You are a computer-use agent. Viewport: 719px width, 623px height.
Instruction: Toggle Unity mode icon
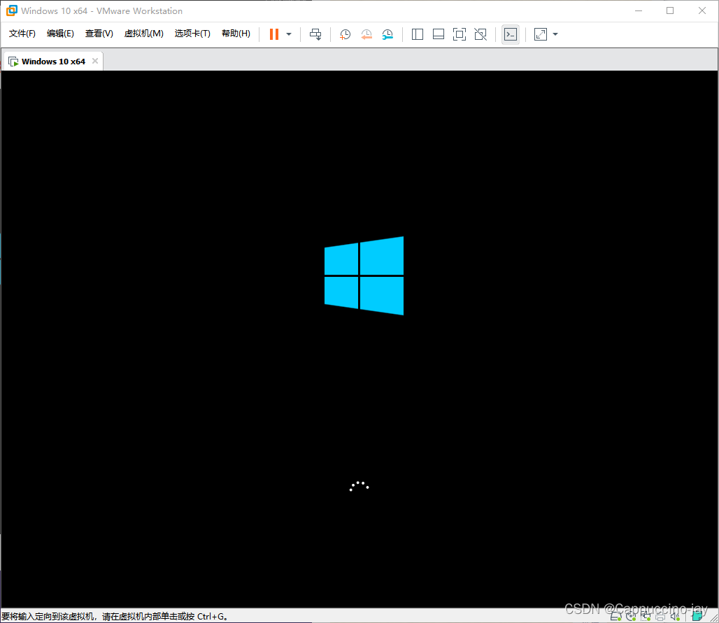tap(480, 34)
